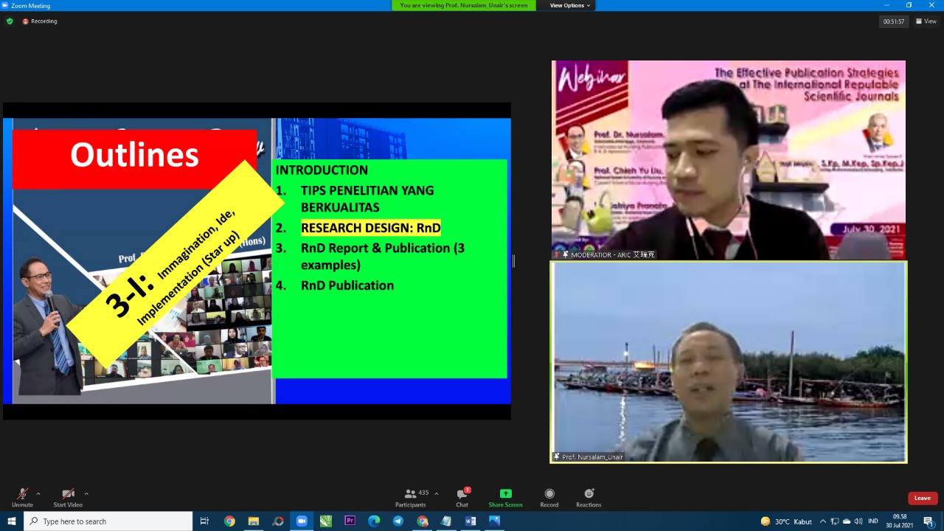Click the dark circular taskbar icon after File Explorer
Image resolution: width=944 pixels, height=531 pixels.
pos(278,521)
